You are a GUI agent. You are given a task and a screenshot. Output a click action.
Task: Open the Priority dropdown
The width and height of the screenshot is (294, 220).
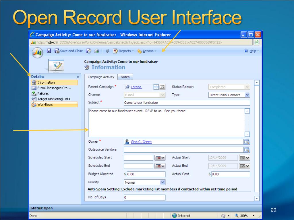[x=163, y=182]
